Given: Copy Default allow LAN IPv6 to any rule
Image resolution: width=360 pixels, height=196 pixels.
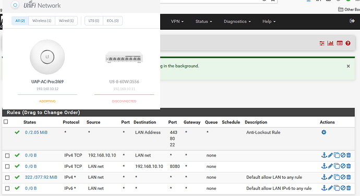Looking at the screenshot, I should point(337,188).
